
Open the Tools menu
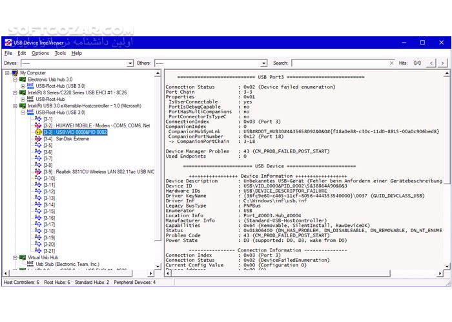60,53
